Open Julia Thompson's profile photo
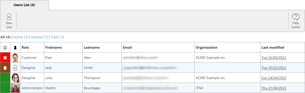Screen dimensions: 305x93 tap(15, 78)
